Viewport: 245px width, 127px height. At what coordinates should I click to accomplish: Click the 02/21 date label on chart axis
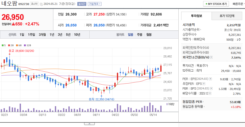click(x=5, y=115)
